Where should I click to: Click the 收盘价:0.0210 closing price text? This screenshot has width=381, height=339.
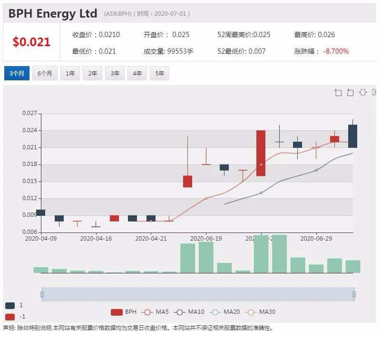96,35
